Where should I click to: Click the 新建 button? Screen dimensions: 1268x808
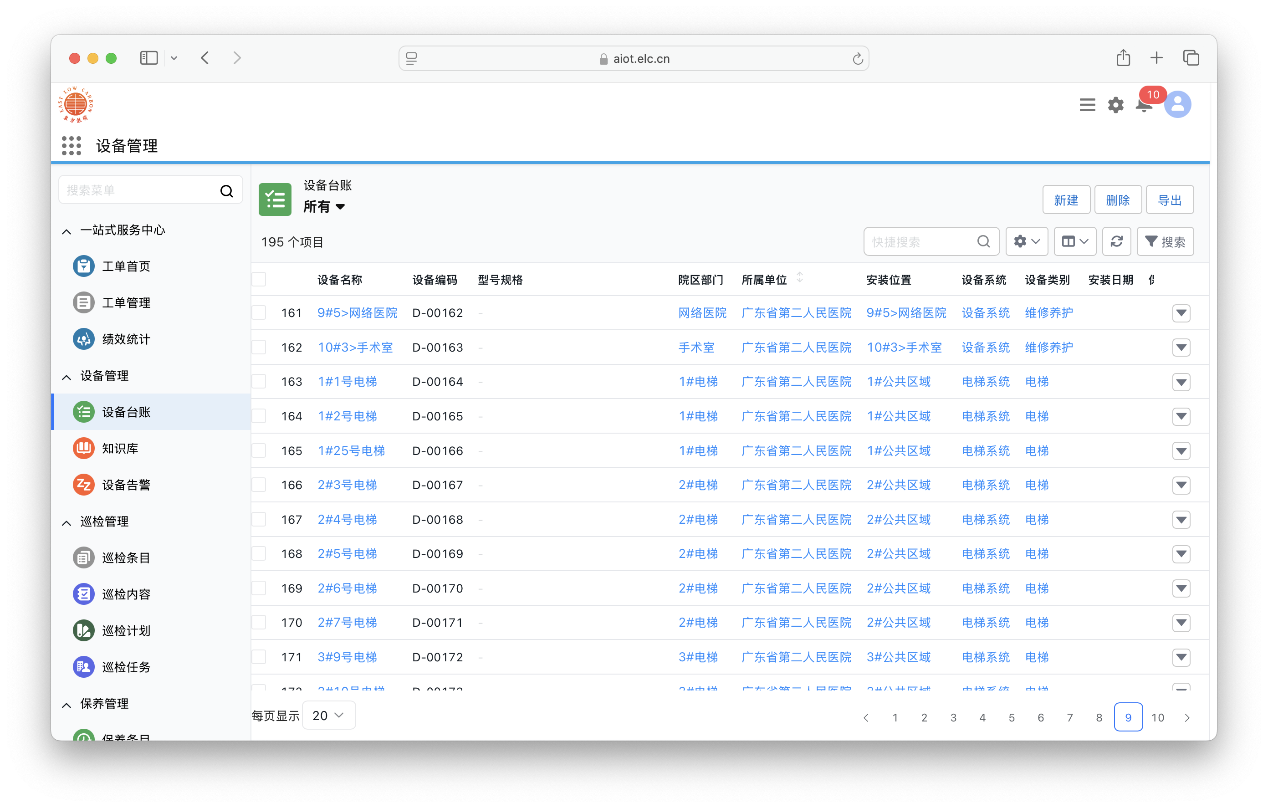click(1066, 199)
